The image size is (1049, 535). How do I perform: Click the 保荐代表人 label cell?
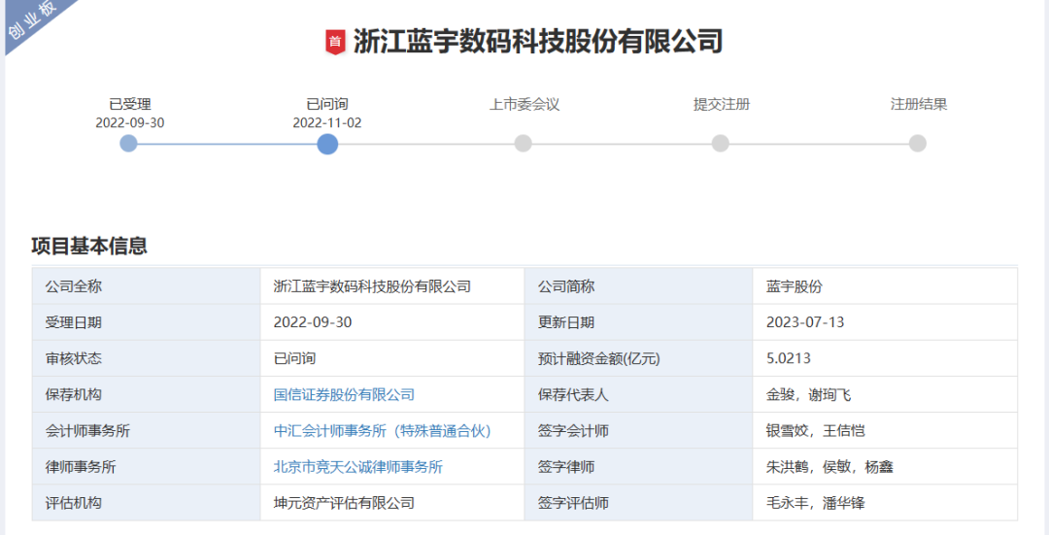639,394
